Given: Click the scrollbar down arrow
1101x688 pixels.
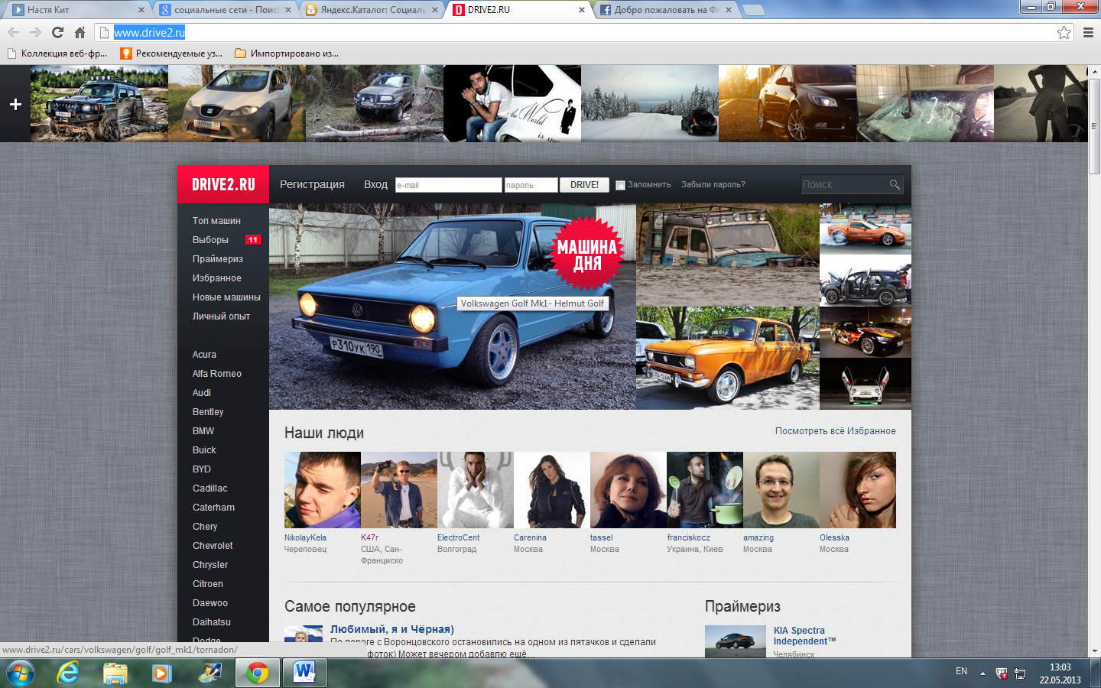Looking at the screenshot, I should pos(1095,651).
